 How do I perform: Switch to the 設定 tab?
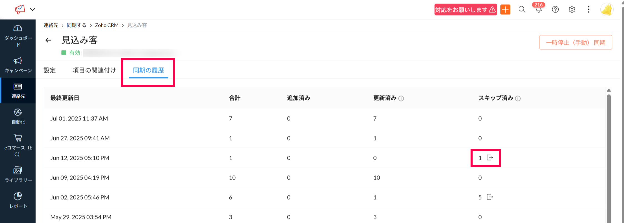tap(50, 70)
